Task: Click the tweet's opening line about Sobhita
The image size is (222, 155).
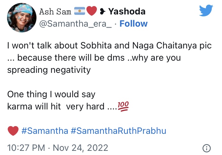Action: pyautogui.click(x=109, y=46)
